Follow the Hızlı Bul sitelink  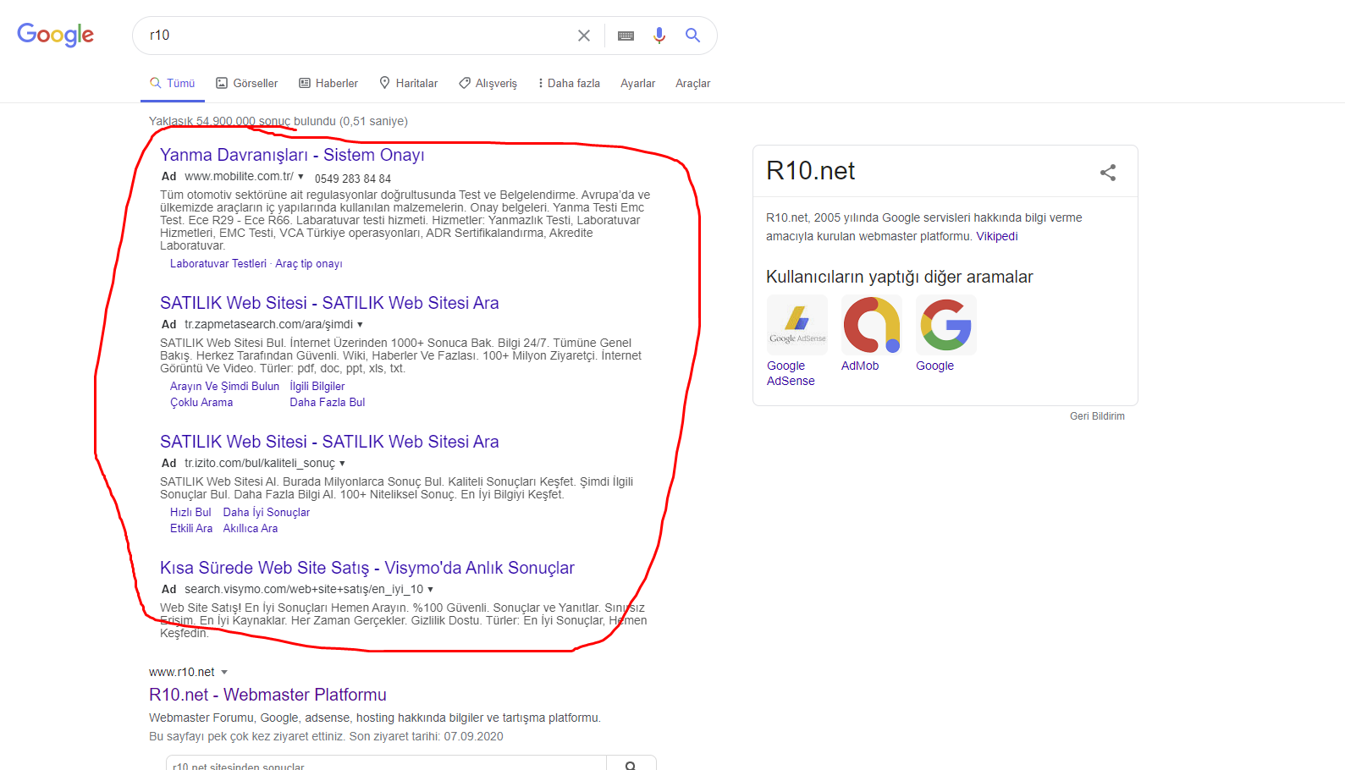coord(190,513)
